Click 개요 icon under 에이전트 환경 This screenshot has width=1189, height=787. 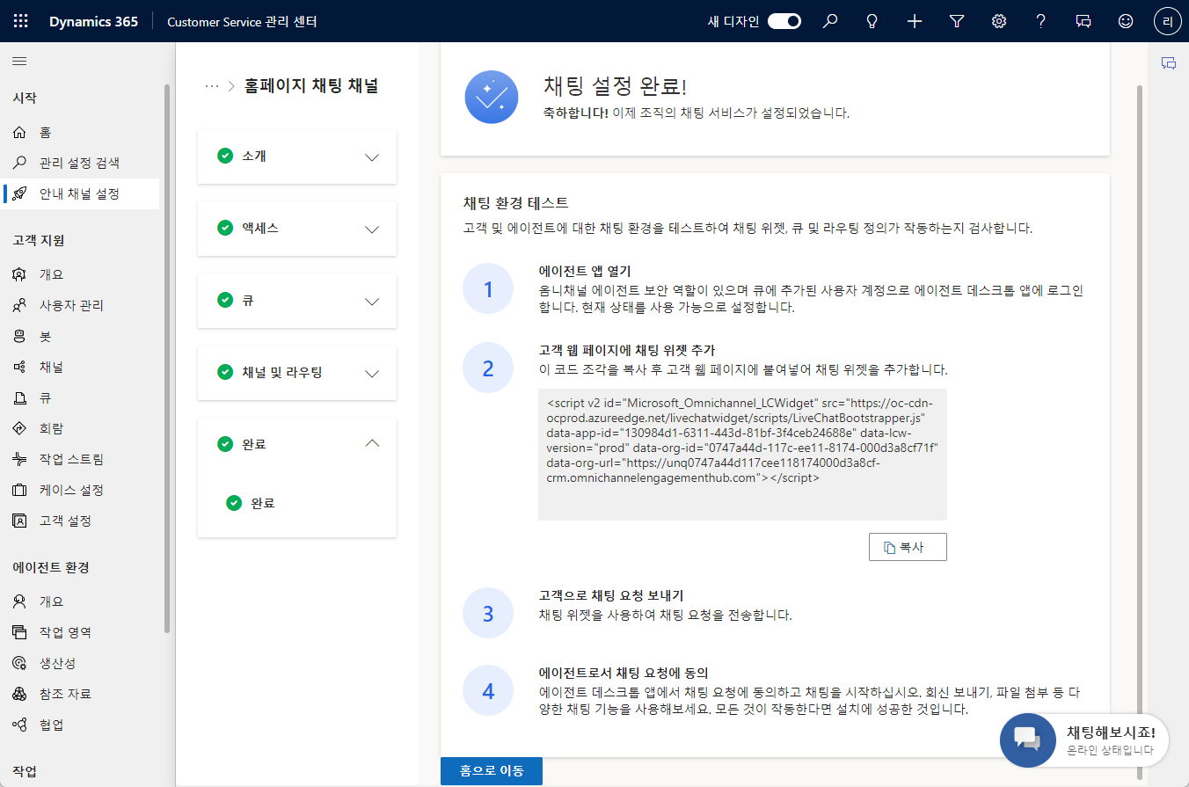[x=19, y=601]
